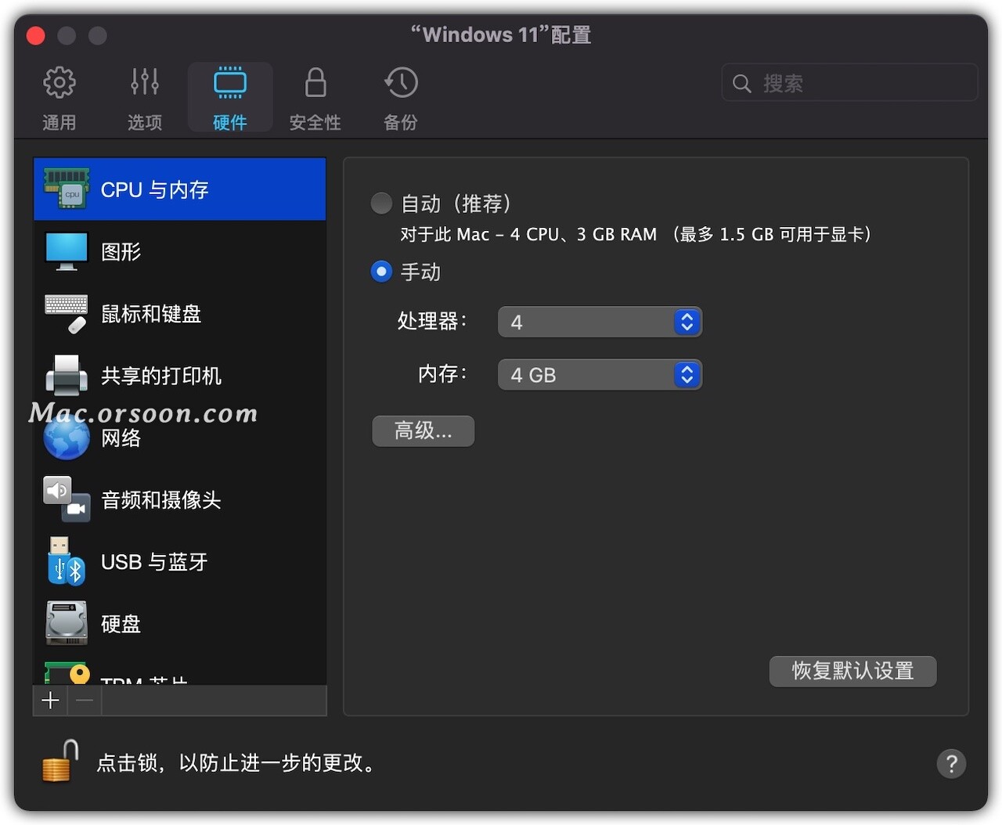Viewport: 1002px width, 825px height.
Task: Select the USB 与蓝牙 sidebar row
Action: pyautogui.click(x=180, y=561)
